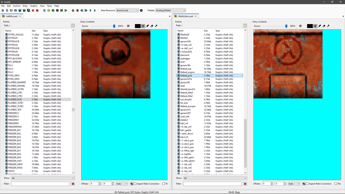Click the right pane Filter input field
345x194 pixels.
tap(212, 184)
